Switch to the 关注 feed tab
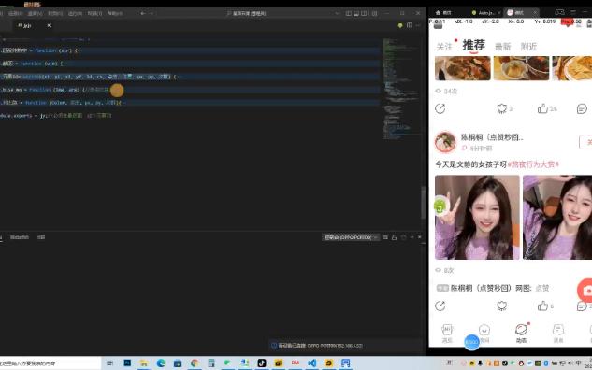Image resolution: width=592 pixels, height=370 pixels. tap(444, 47)
